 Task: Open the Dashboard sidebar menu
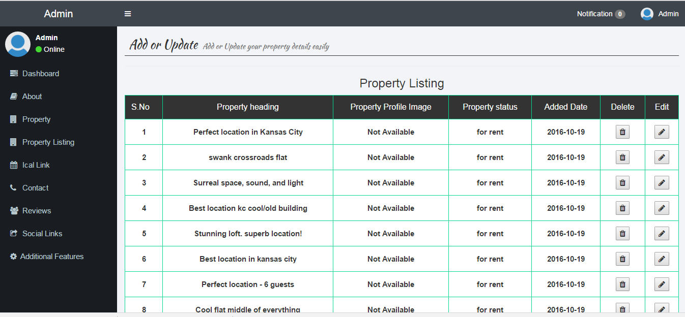40,74
